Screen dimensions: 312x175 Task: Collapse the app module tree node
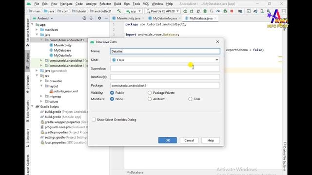click(33, 25)
